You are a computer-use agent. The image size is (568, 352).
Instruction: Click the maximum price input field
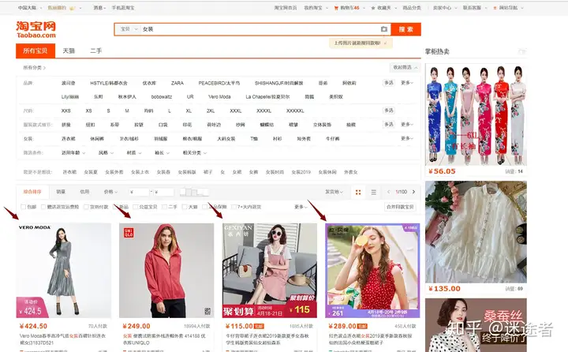[x=164, y=192]
